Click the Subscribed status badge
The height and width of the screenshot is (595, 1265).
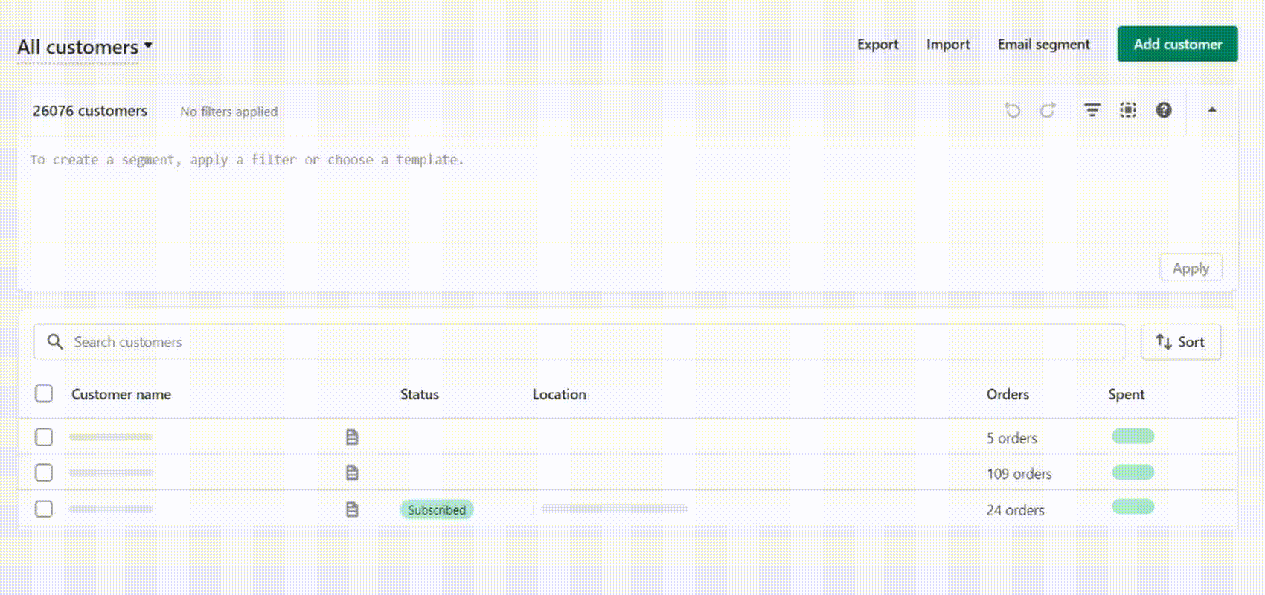[x=437, y=509]
